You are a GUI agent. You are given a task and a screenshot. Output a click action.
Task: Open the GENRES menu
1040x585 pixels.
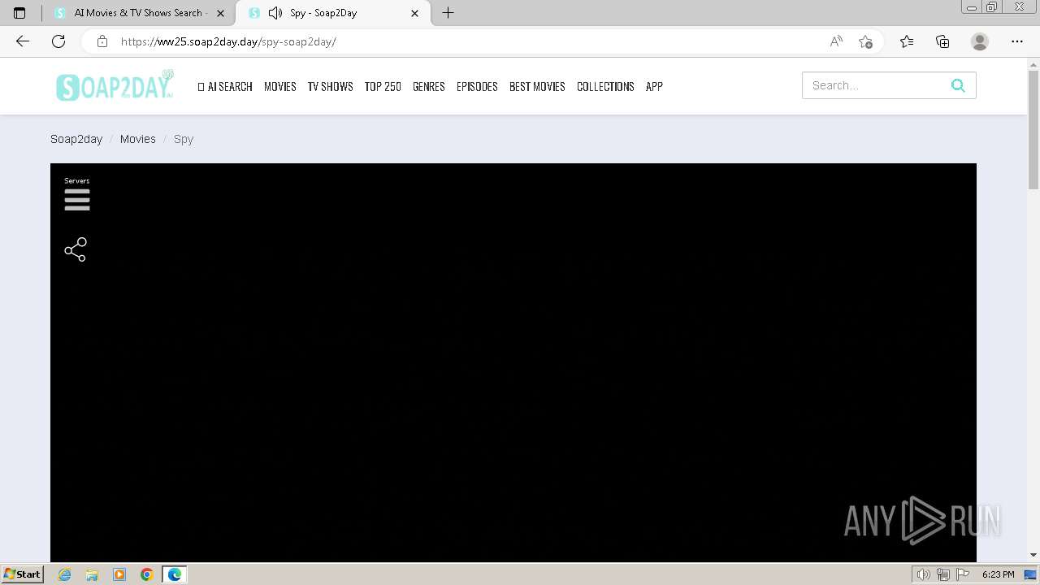(x=429, y=86)
